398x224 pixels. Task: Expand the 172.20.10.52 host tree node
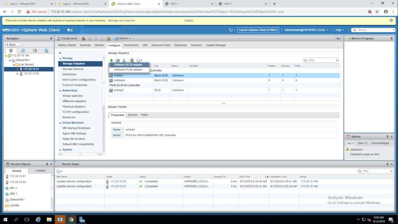[17, 73]
